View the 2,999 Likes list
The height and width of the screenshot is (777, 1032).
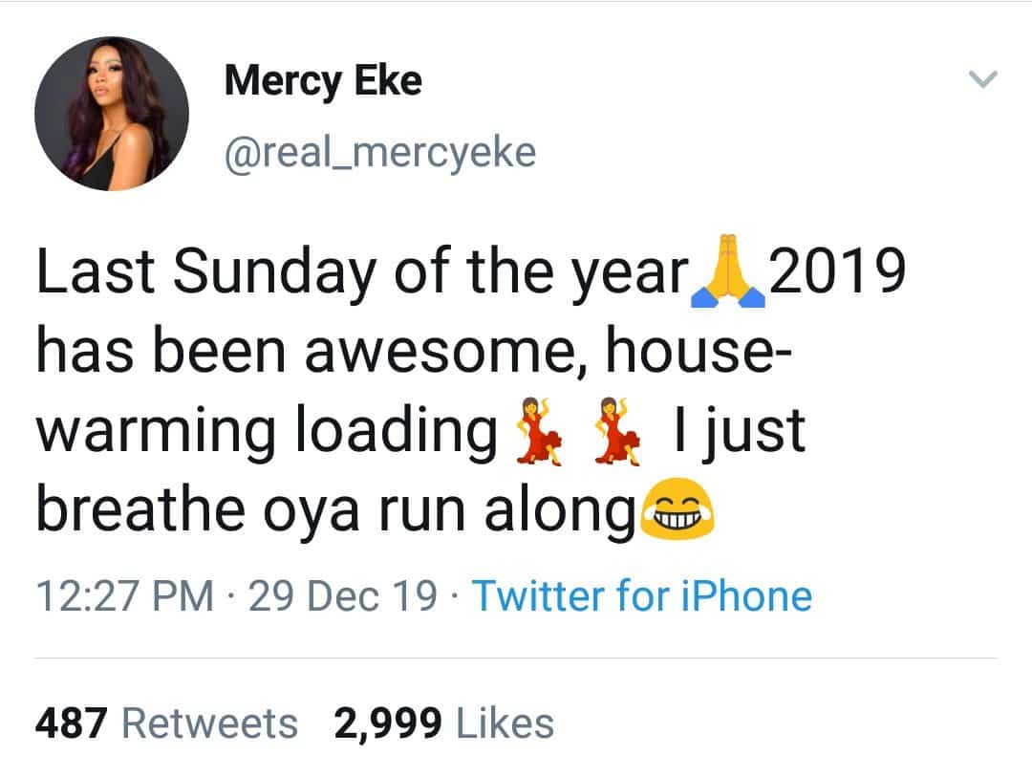[x=443, y=723]
